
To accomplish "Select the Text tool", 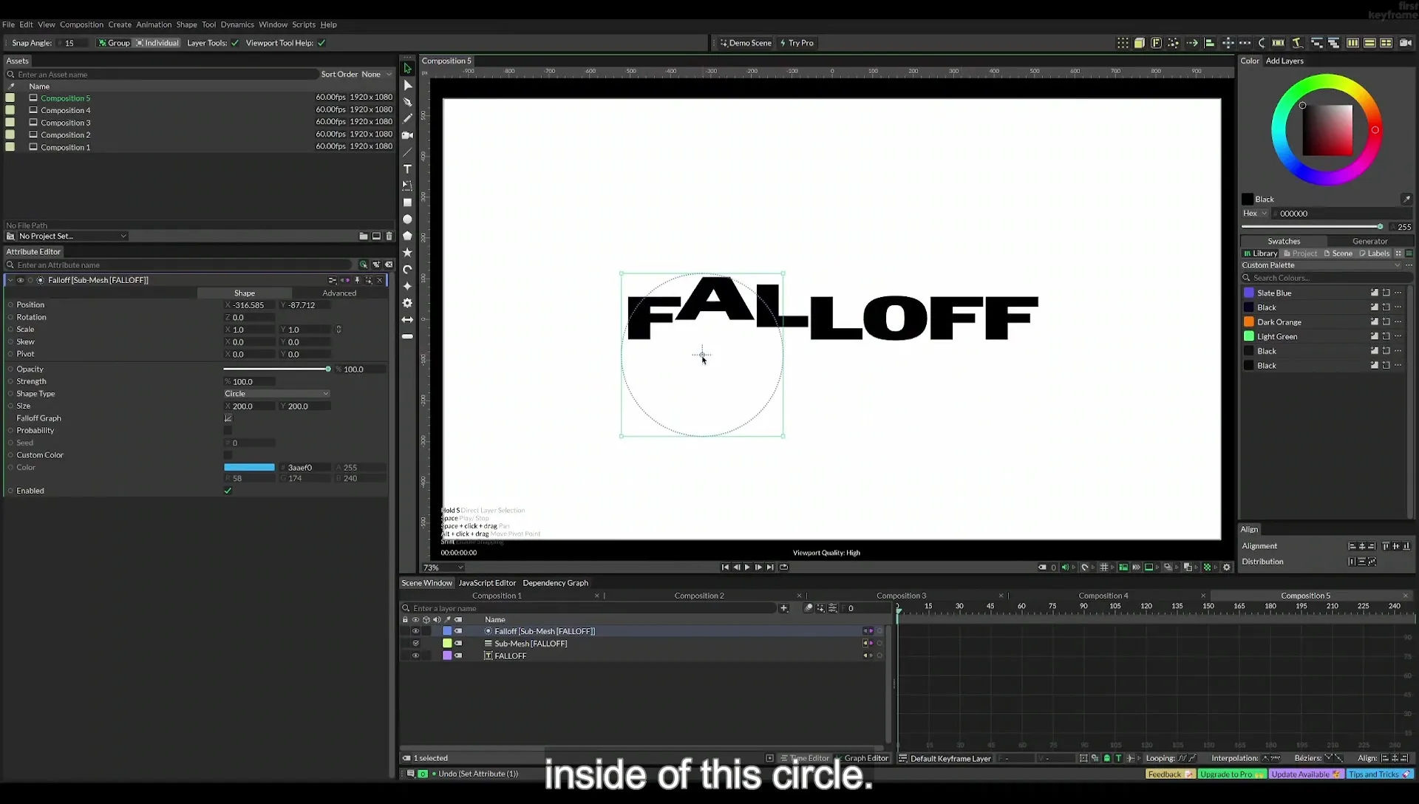I will 407,169.
